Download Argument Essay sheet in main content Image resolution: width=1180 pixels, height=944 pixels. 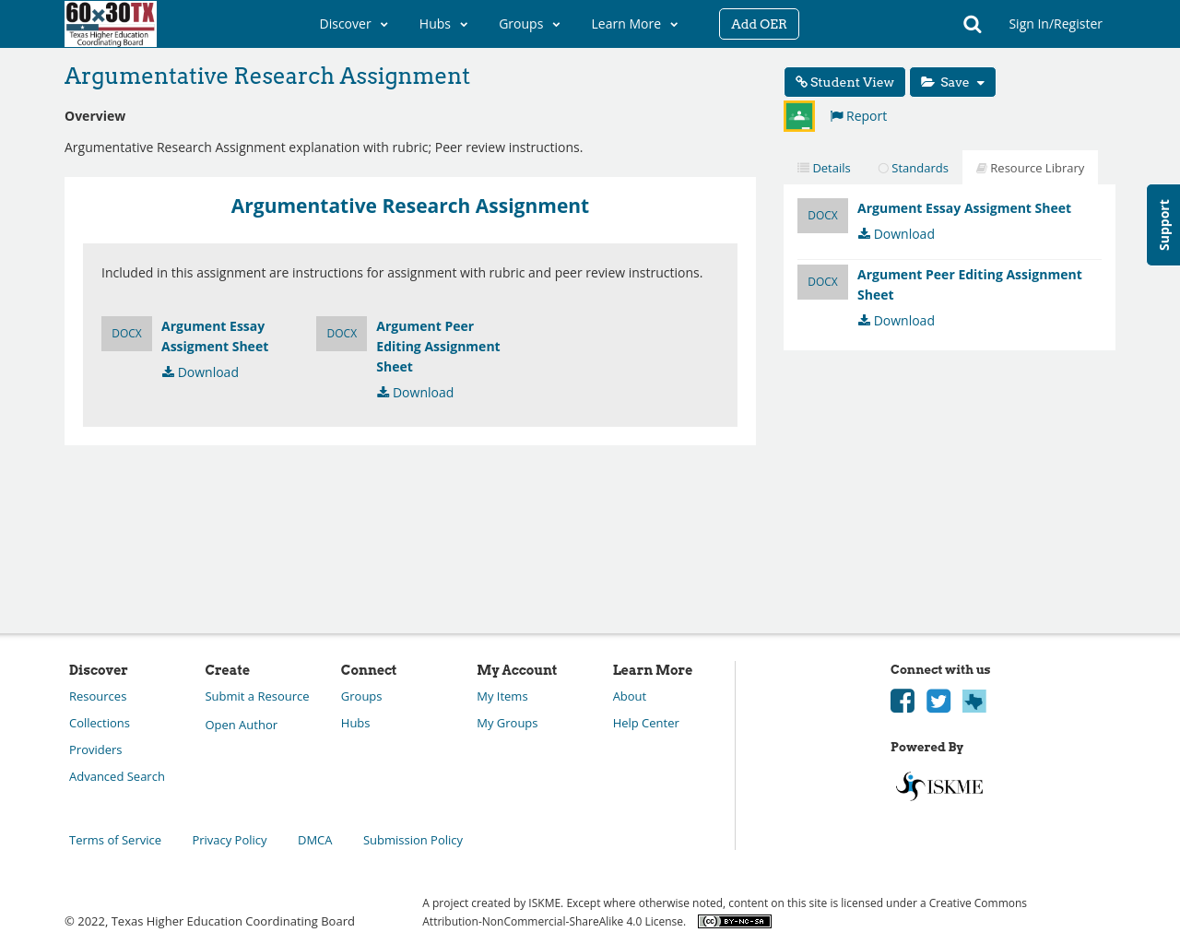pyautogui.click(x=200, y=372)
